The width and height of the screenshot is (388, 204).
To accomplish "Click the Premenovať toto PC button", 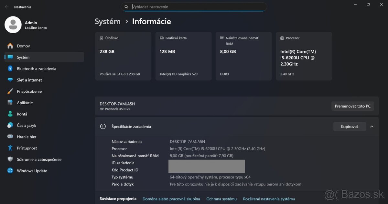I will (352, 106).
